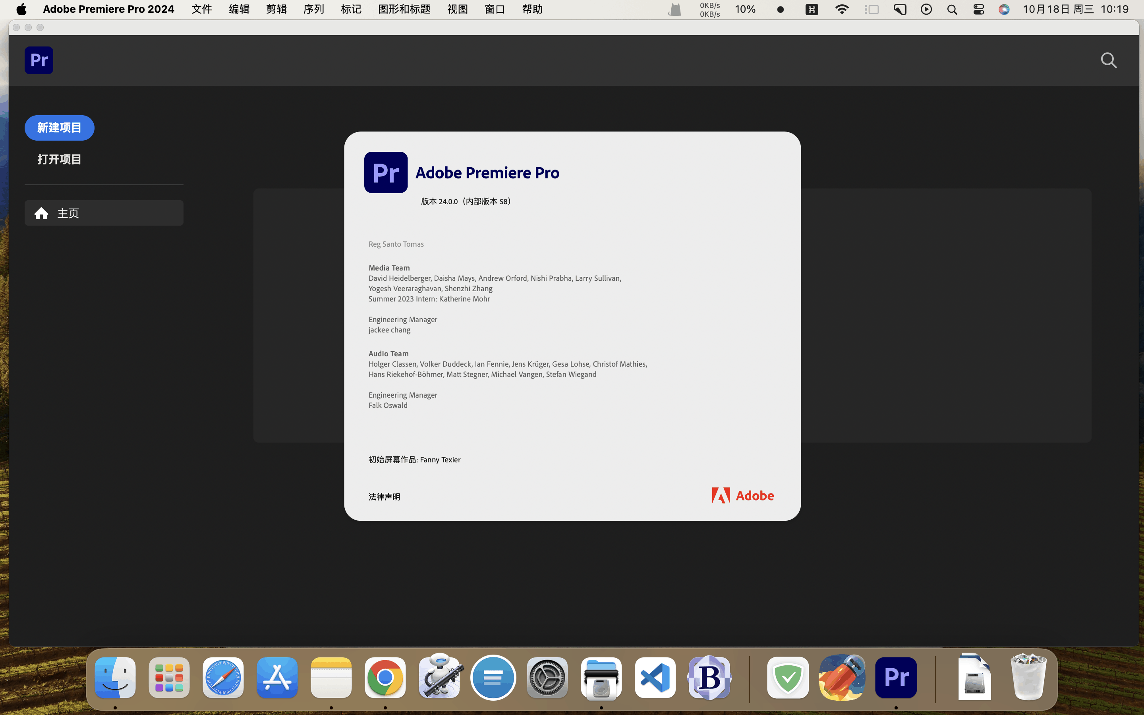Viewport: 1144px width, 715px height.
Task: Click the Wi-Fi status icon
Action: pos(842,10)
